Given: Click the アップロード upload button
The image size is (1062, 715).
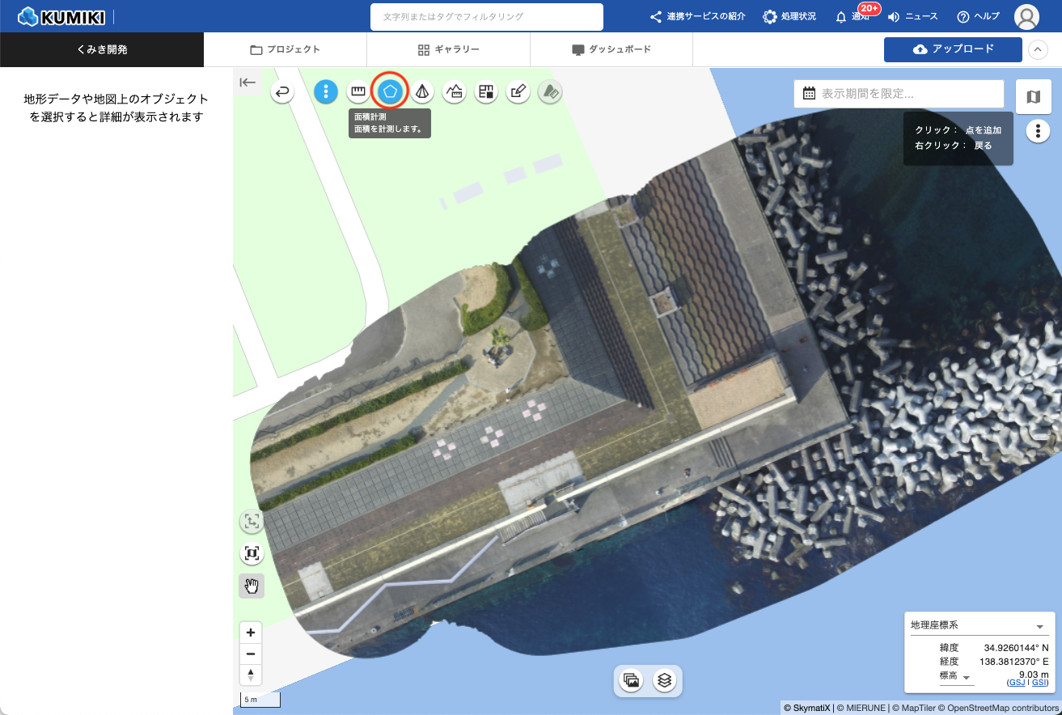Looking at the screenshot, I should coord(952,49).
